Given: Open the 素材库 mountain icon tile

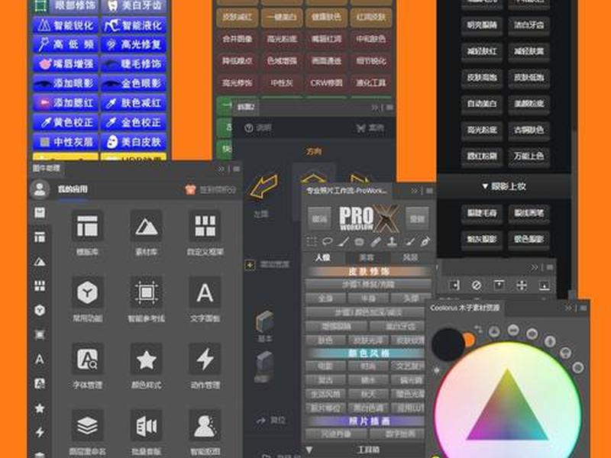Looking at the screenshot, I should tap(146, 226).
